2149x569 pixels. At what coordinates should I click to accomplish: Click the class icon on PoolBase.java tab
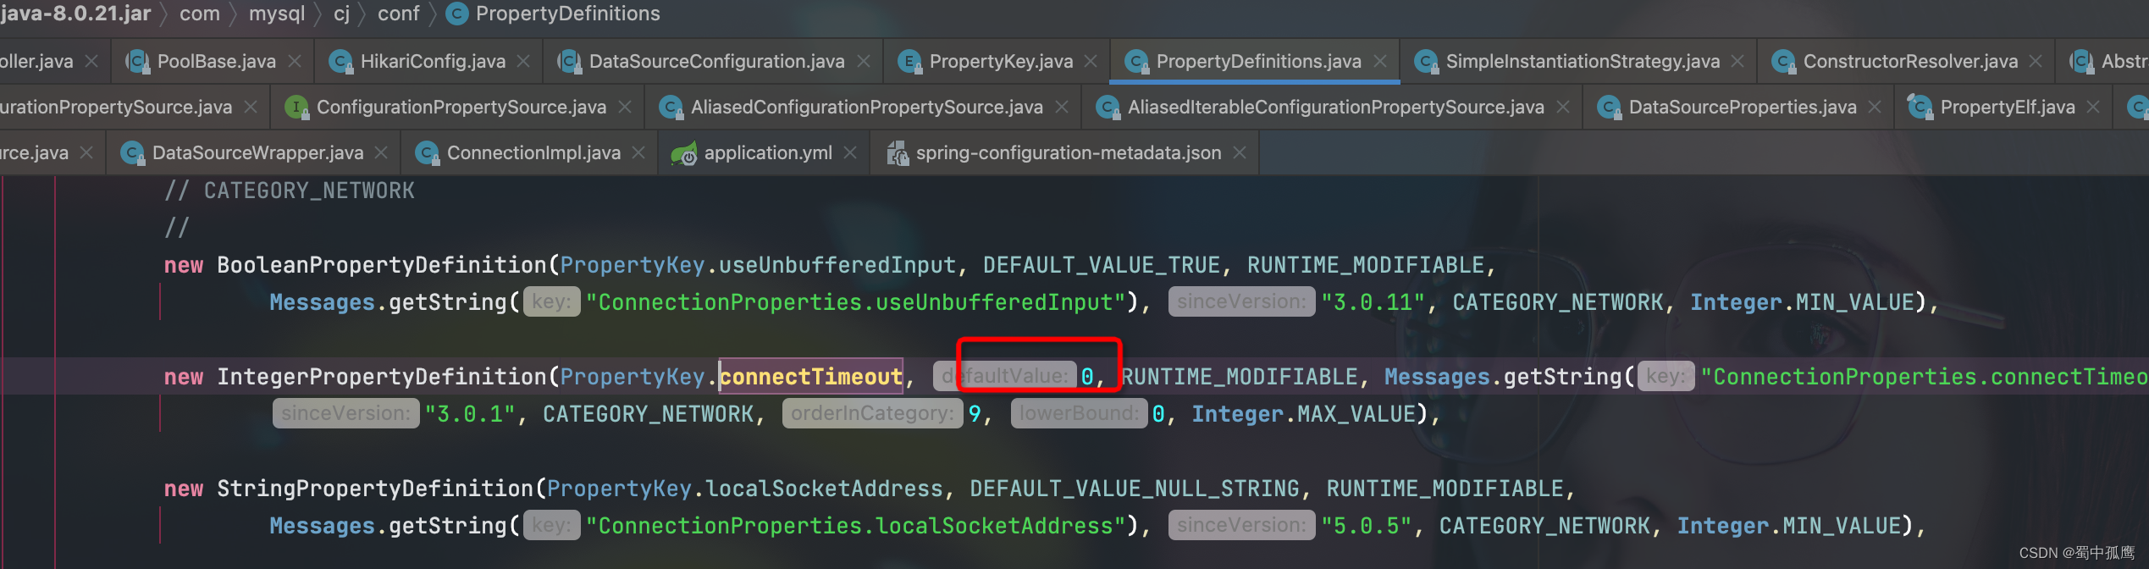(137, 62)
